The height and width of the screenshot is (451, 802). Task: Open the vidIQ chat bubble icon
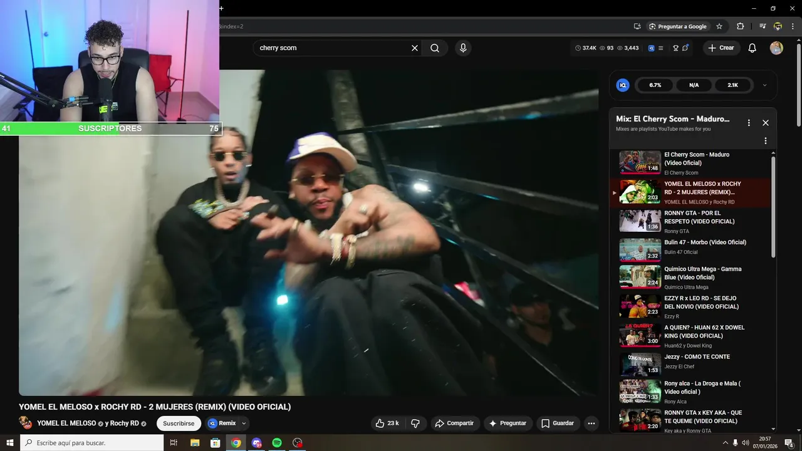pos(685,48)
